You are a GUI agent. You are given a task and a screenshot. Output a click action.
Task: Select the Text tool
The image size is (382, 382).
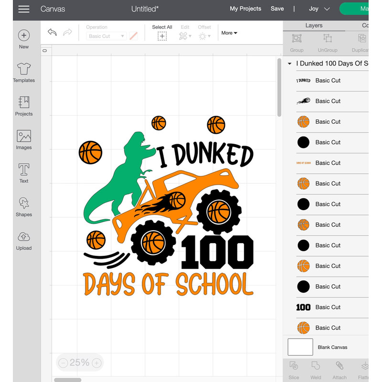click(23, 172)
